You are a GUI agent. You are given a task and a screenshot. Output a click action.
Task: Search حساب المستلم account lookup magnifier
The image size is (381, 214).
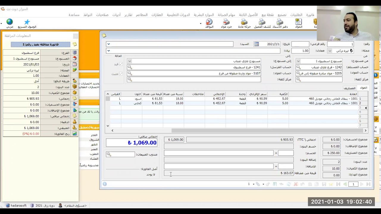click(299, 67)
